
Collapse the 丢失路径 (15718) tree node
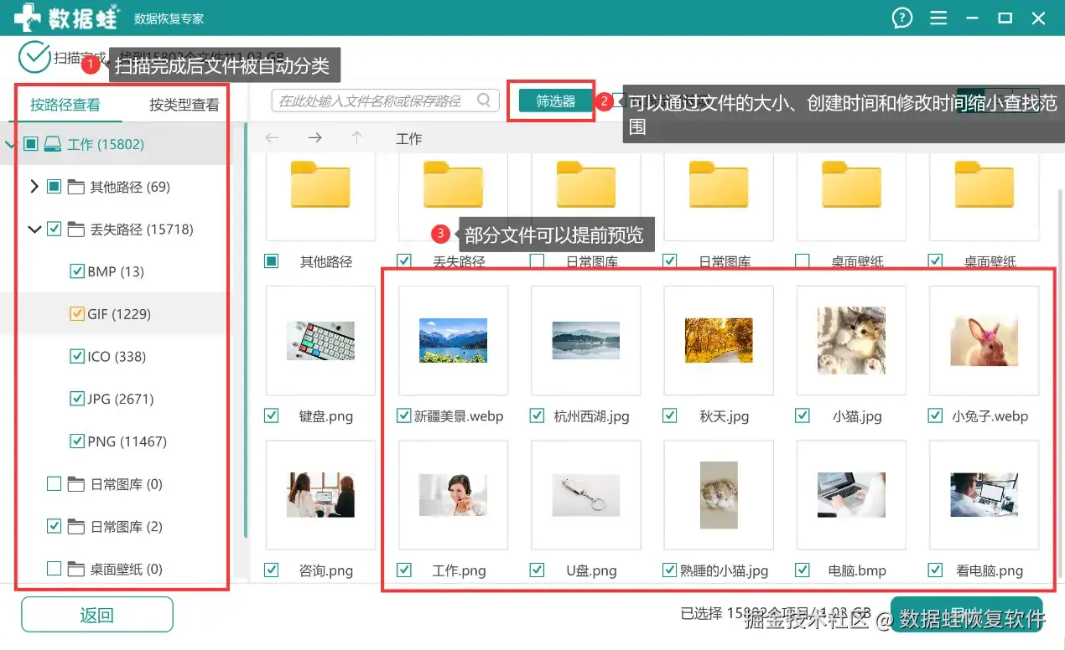coord(34,230)
